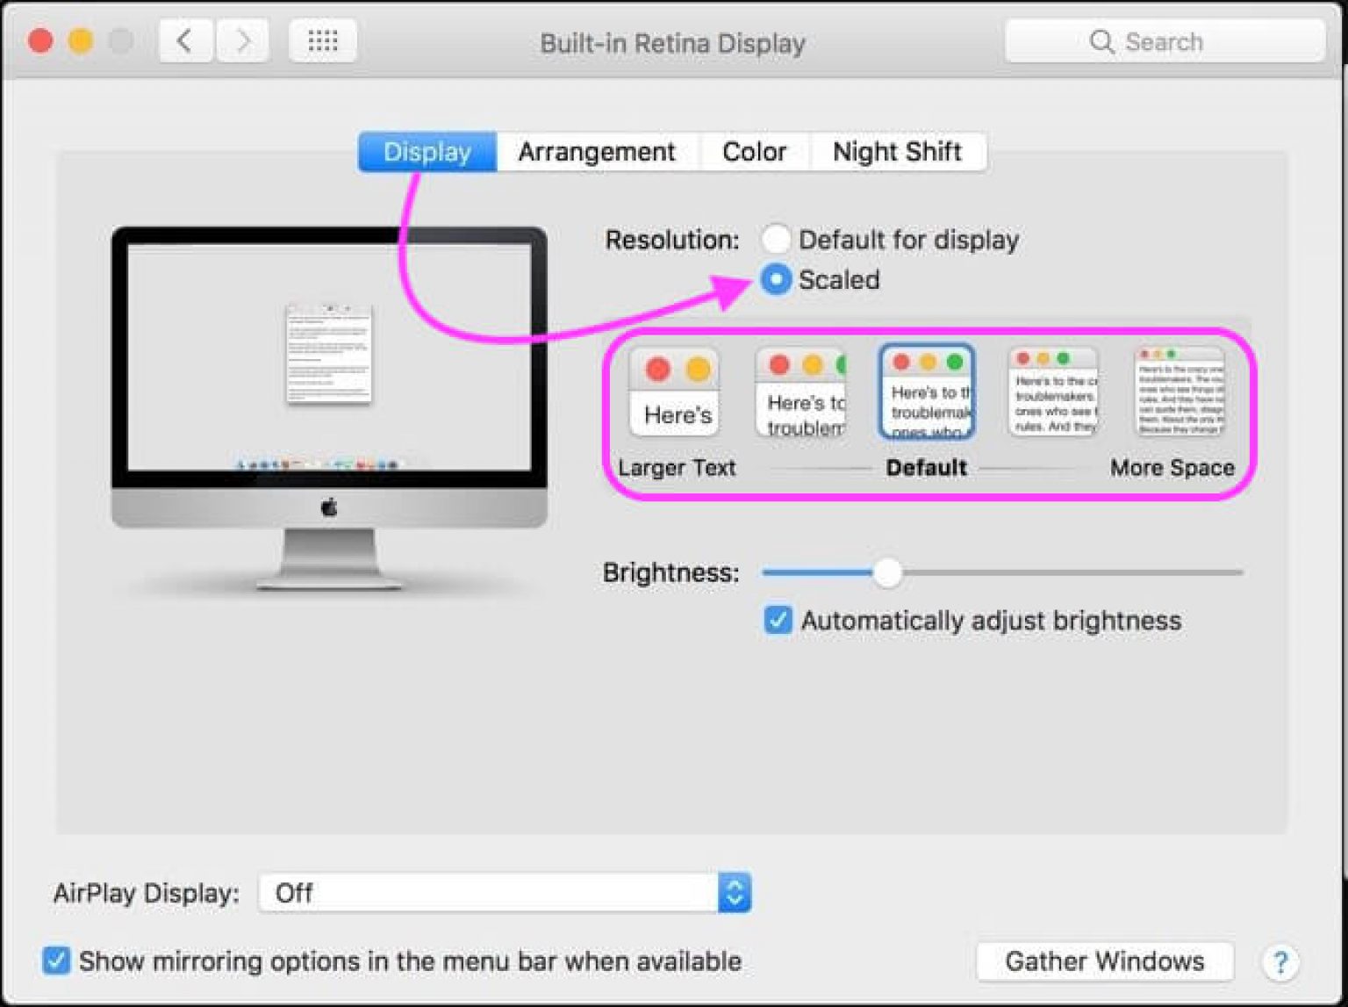Switch to the Color tab
The image size is (1348, 1007).
pyautogui.click(x=753, y=151)
